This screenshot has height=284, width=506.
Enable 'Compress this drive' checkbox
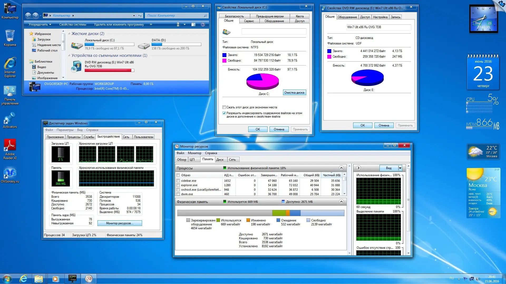coord(224,107)
